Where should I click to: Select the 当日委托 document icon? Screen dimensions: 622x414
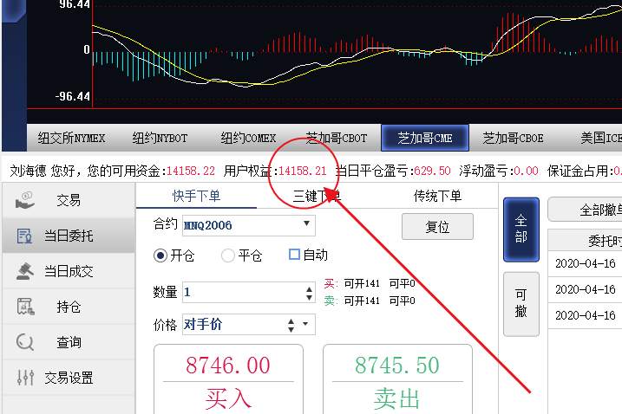tap(24, 236)
